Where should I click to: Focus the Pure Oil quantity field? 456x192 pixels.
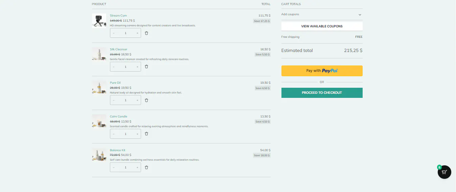(x=126, y=100)
